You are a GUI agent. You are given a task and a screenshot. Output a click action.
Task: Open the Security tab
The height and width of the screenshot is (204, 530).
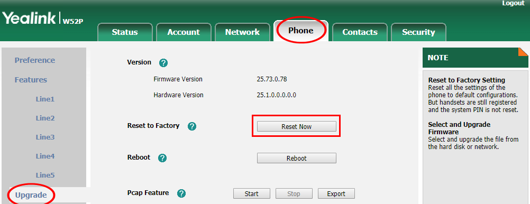pyautogui.click(x=418, y=32)
